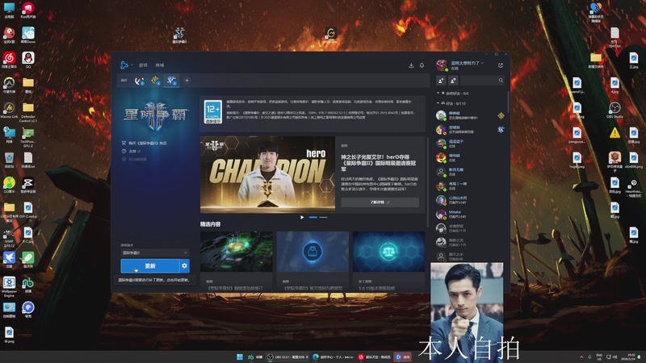
Task: Click the friends list scrollbar
Action: tap(508, 102)
